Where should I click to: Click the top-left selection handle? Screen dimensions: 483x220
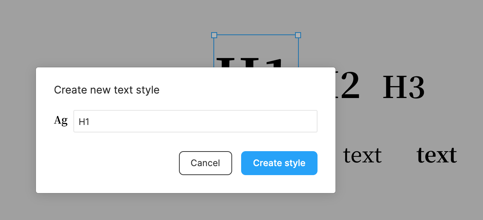214,35
